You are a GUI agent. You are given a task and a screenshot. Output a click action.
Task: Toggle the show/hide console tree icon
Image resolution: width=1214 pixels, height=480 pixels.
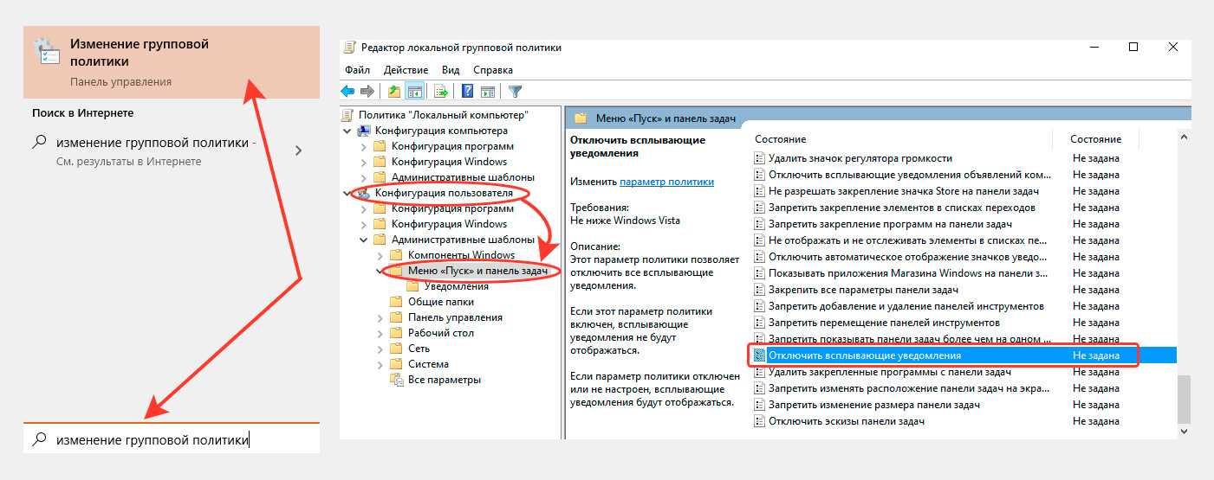tap(414, 91)
